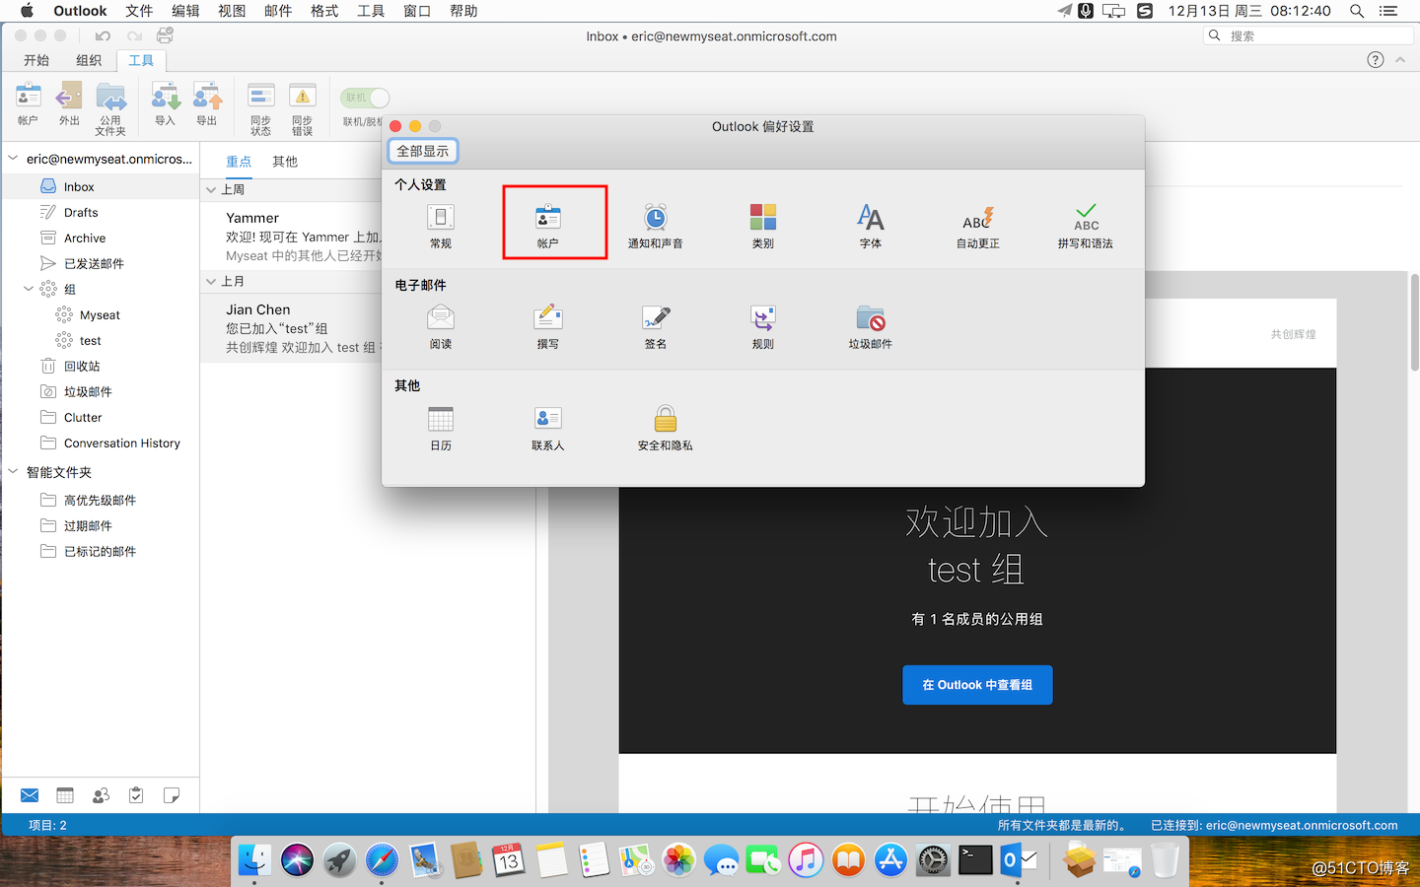Screen dimensions: 1420x887
Task: Open Safari from the Dock
Action: click(382, 860)
